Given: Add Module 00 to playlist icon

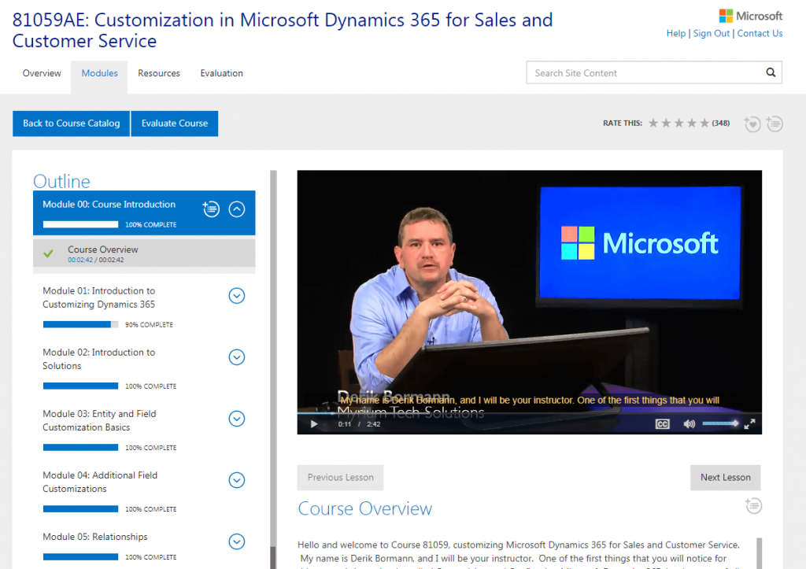Looking at the screenshot, I should pyautogui.click(x=211, y=209).
